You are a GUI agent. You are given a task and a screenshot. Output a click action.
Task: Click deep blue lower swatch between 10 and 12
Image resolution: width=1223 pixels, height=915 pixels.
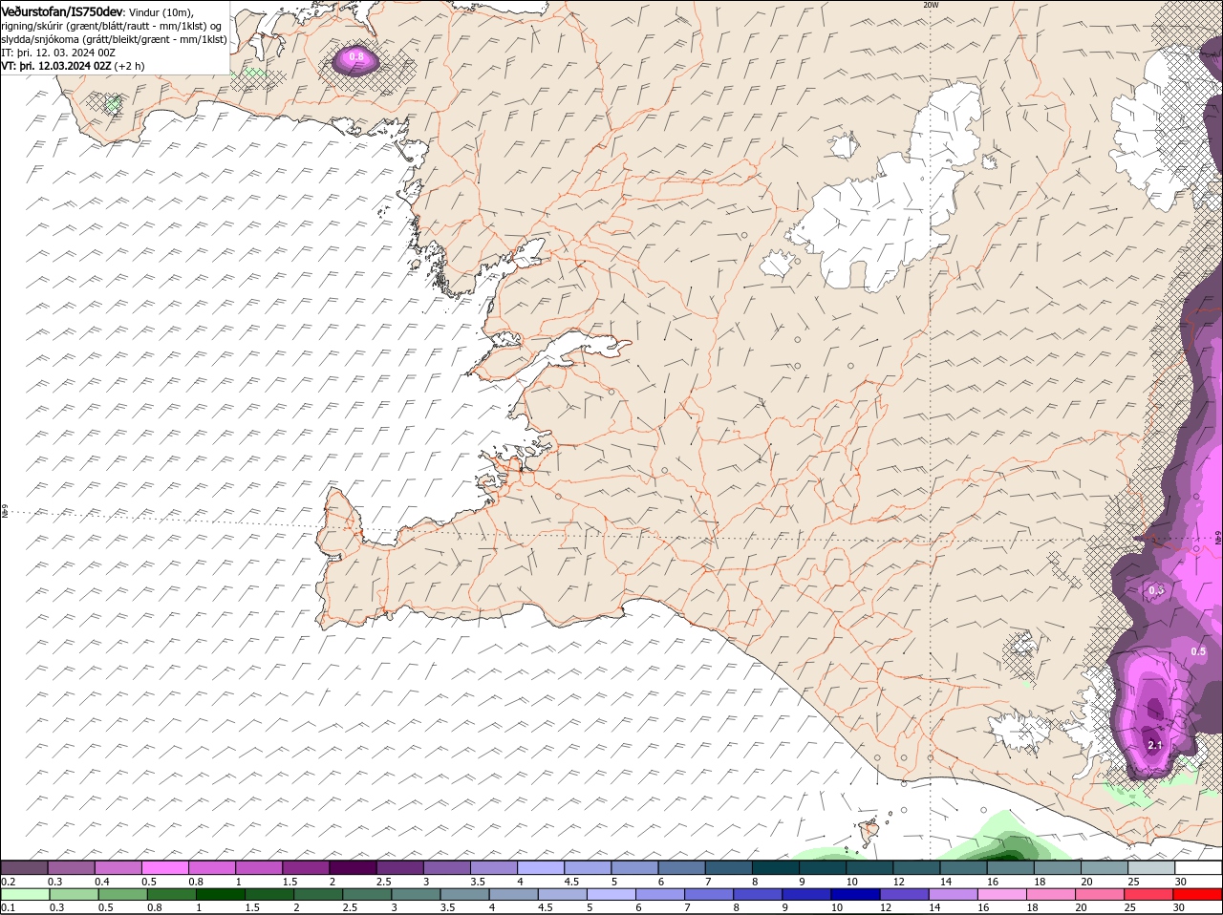(x=856, y=894)
